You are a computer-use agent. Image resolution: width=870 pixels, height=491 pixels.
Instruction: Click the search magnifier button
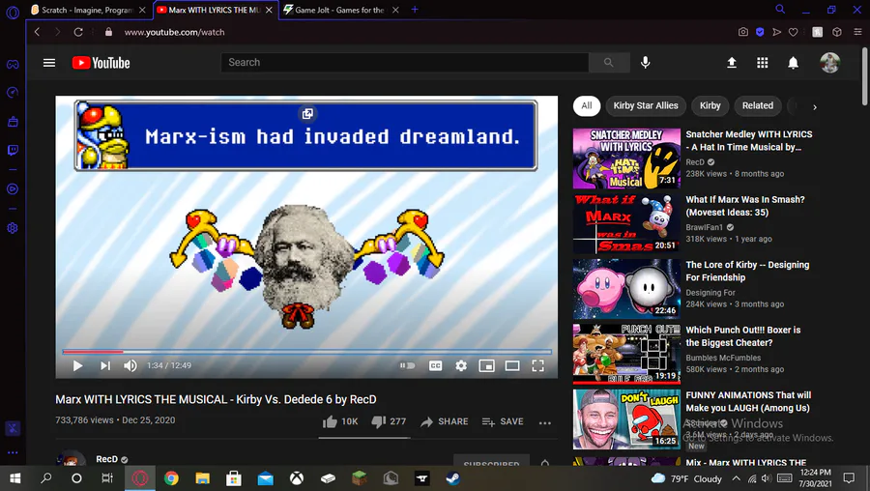tap(609, 63)
